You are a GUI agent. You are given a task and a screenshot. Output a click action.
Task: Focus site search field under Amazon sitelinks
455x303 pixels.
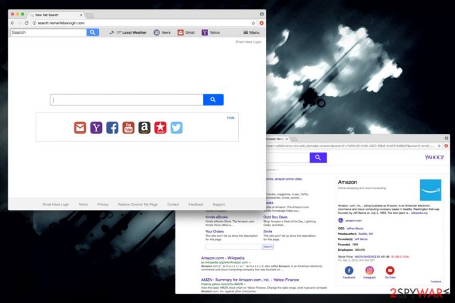[x=234, y=247]
